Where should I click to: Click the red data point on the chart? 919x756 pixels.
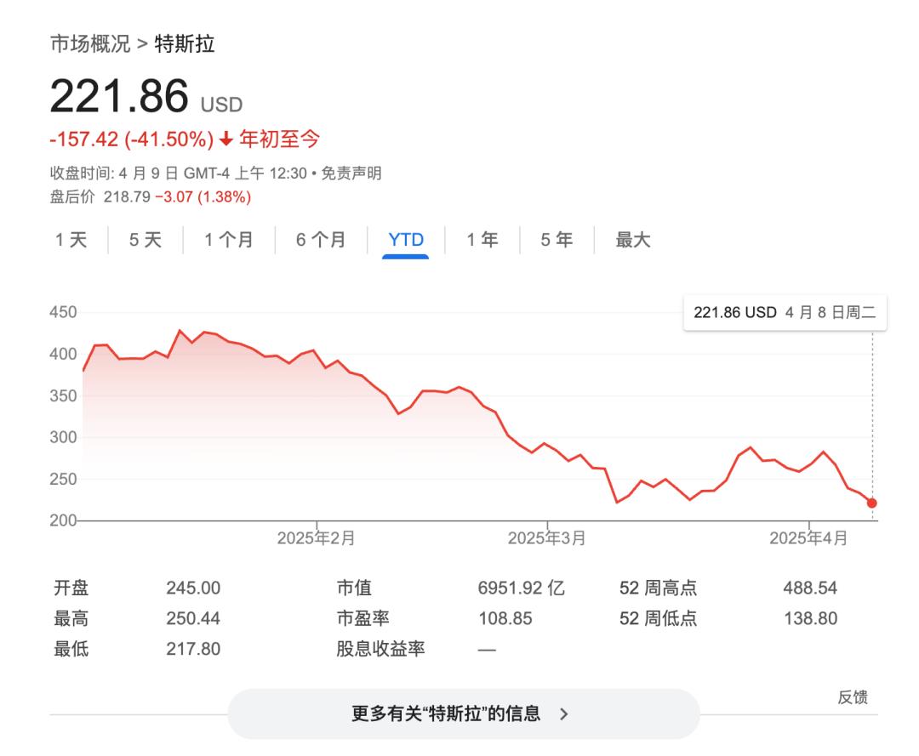[871, 503]
